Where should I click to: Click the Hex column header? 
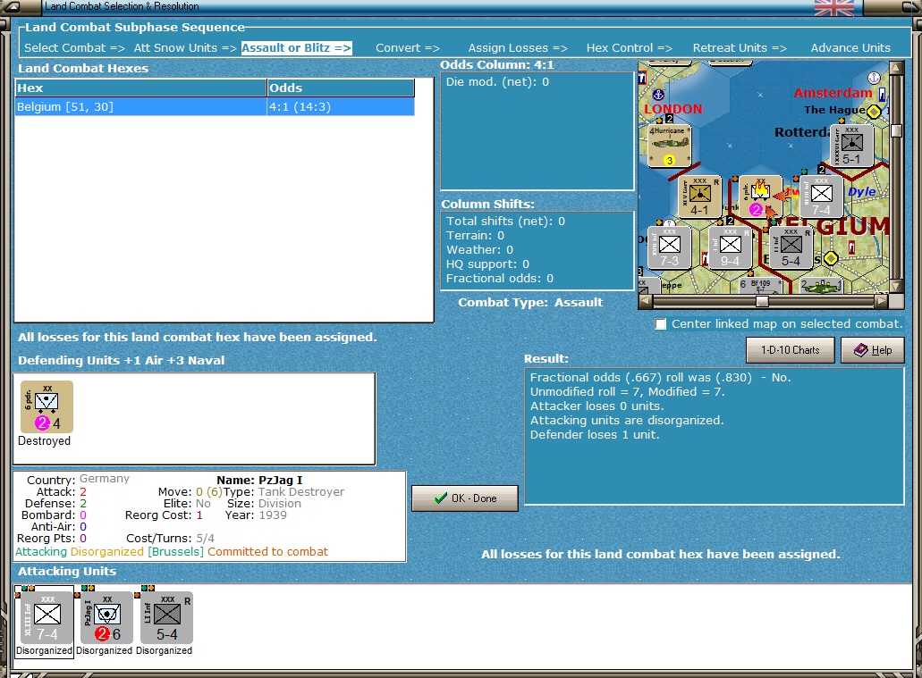click(141, 88)
